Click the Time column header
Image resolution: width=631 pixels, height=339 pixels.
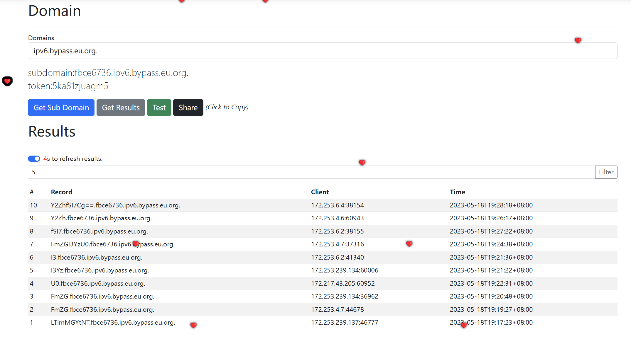(x=457, y=192)
